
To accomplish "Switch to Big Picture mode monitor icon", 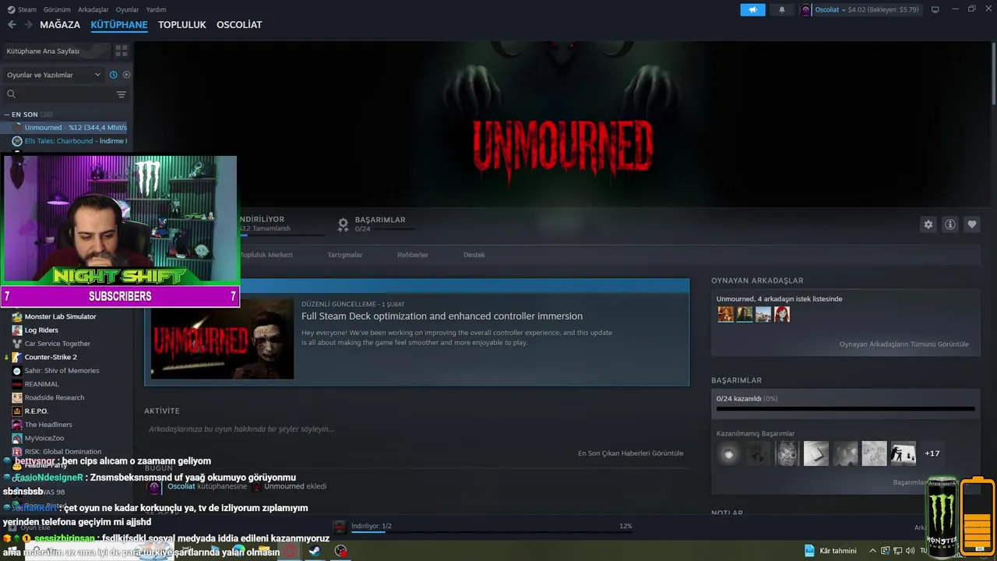I will tap(935, 9).
